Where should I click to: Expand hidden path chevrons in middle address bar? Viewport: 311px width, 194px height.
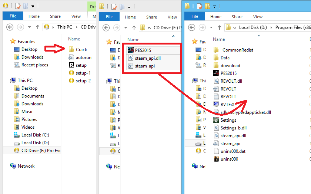tap(149, 28)
